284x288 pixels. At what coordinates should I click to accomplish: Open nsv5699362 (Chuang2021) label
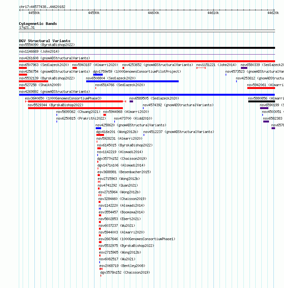78,112
